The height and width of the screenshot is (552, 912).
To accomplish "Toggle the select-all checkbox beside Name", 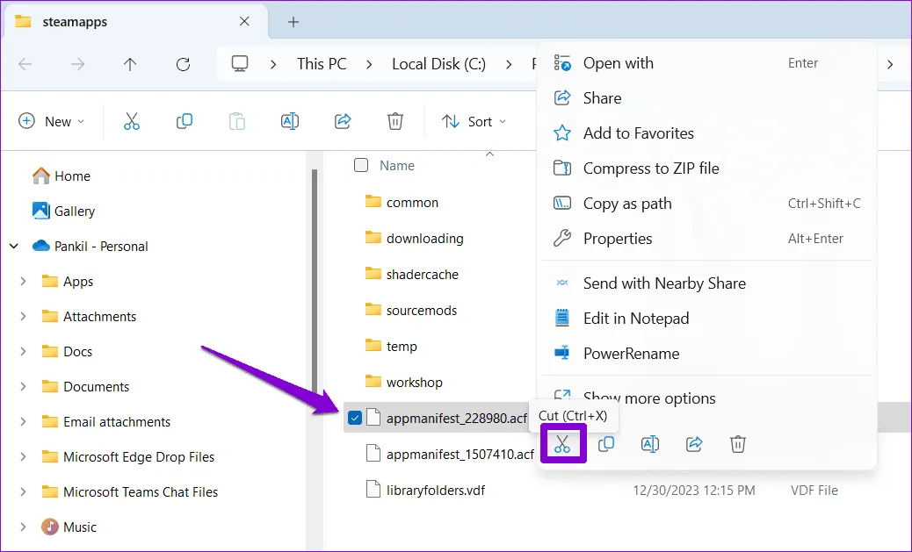I will (360, 165).
